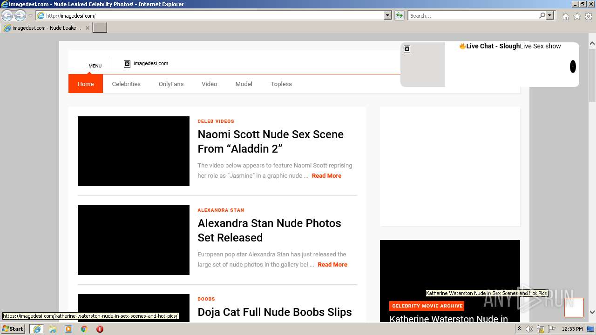Open the media player taskbar icon
Viewport: 596px width, 335px height.
tap(68, 329)
